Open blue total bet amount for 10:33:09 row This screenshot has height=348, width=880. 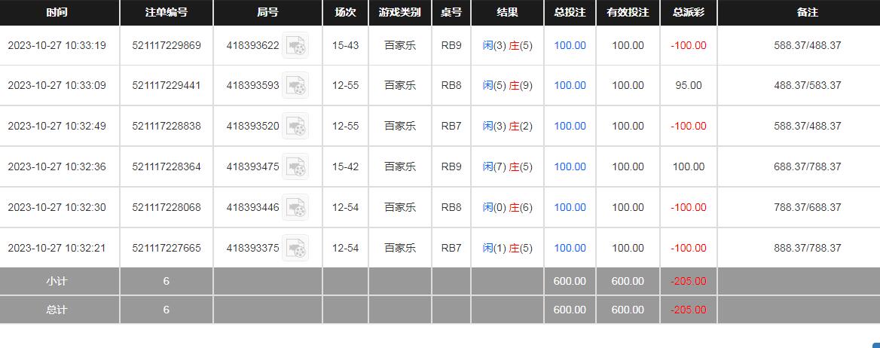570,86
